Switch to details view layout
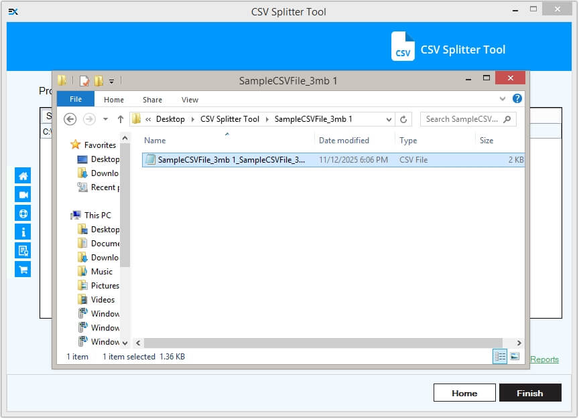The image size is (579, 419). 499,357
